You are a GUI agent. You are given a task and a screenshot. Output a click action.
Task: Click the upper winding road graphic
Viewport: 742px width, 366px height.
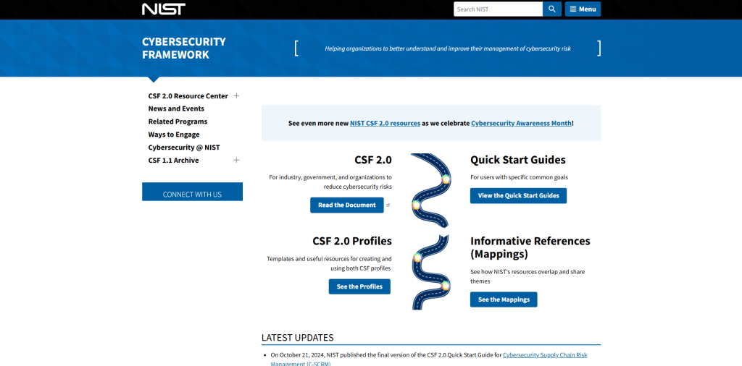[430, 190]
